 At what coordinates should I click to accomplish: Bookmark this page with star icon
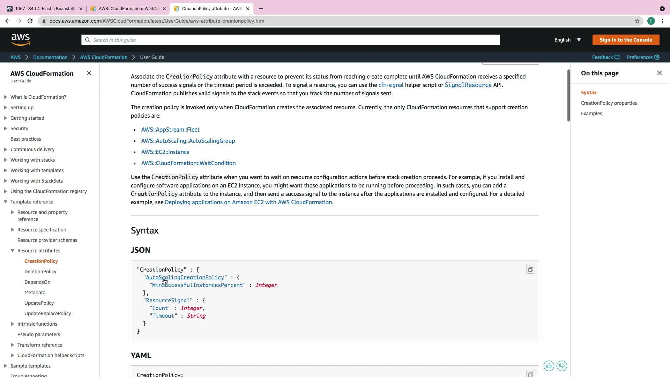click(637, 21)
